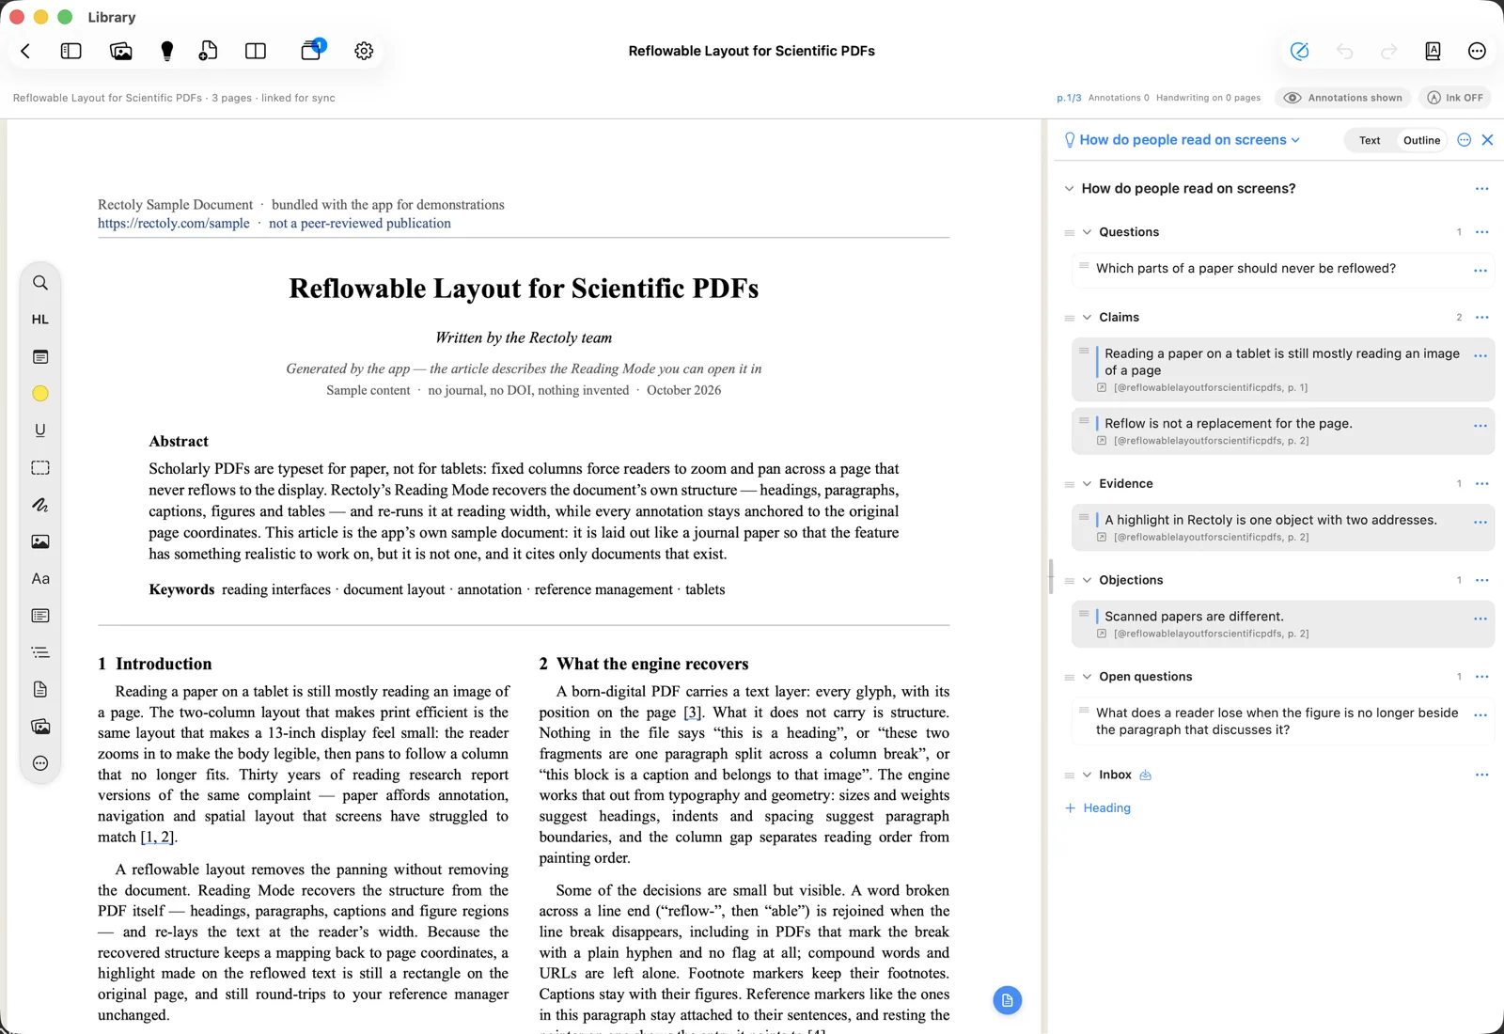Toggle Ink OFF switch
The width and height of the screenshot is (1504, 1034).
1455,98
